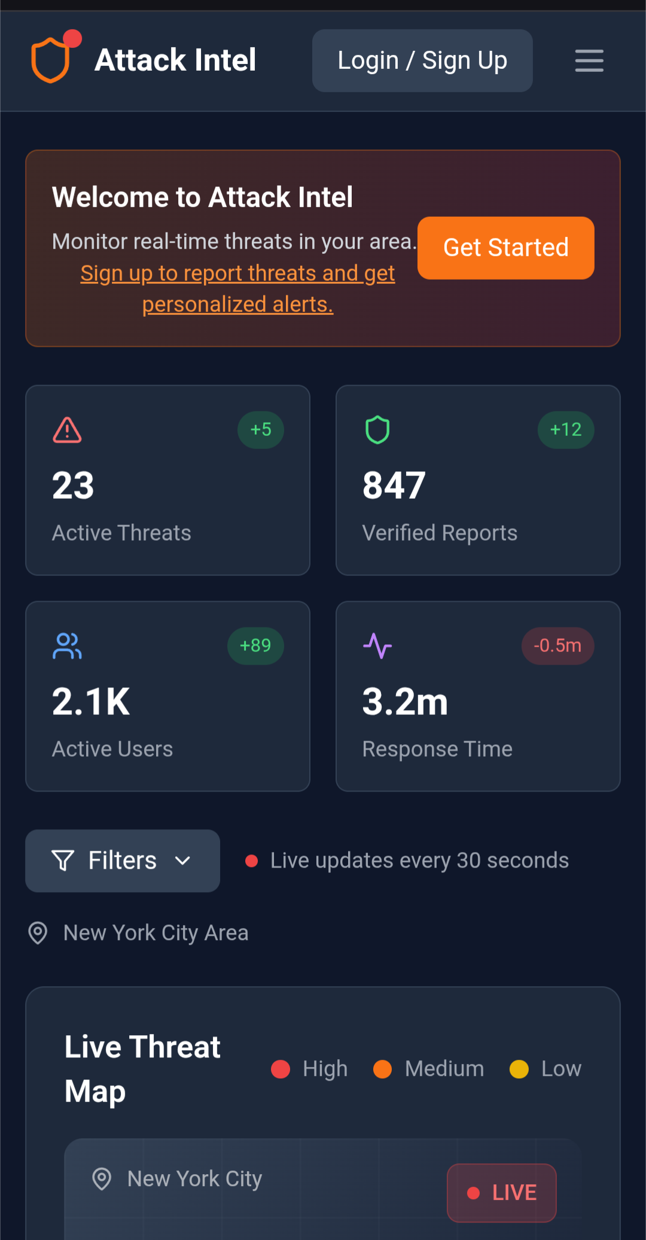
Task: Click the green shield icon on Verified Reports
Action: pyautogui.click(x=376, y=429)
